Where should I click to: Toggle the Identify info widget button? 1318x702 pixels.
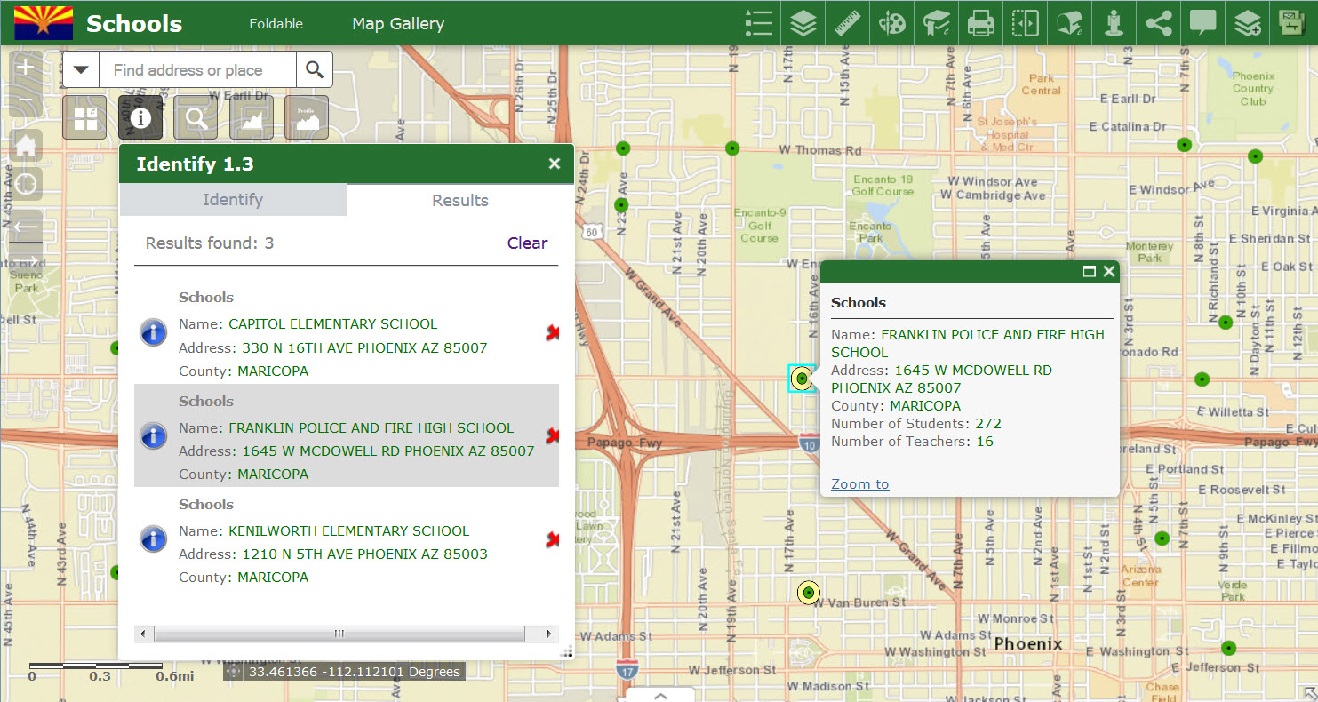(140, 117)
